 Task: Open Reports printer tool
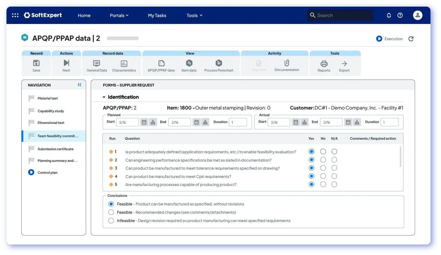324,66
